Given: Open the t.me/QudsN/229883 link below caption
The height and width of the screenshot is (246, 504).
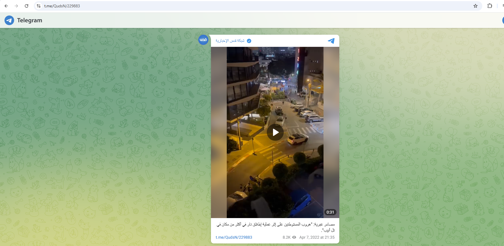Looking at the screenshot, I should [x=234, y=237].
